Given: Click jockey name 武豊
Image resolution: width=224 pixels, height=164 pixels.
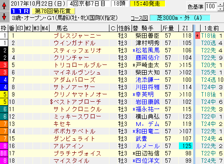Looking at the screenshot, I should click(x=141, y=138).
